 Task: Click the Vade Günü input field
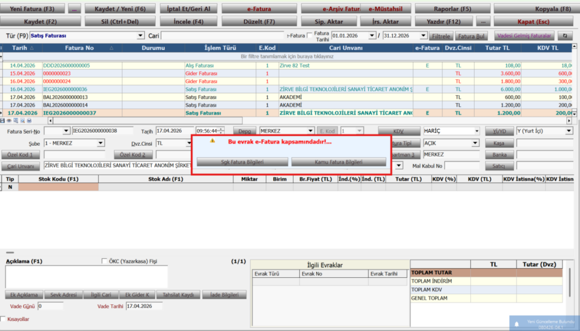[x=50, y=306]
